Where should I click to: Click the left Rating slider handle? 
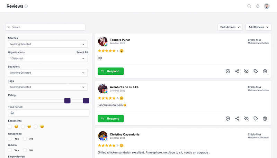[x=68, y=101]
